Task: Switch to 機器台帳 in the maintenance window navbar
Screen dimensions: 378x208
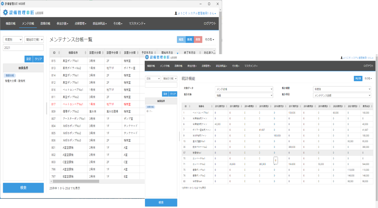Action: coord(11,24)
